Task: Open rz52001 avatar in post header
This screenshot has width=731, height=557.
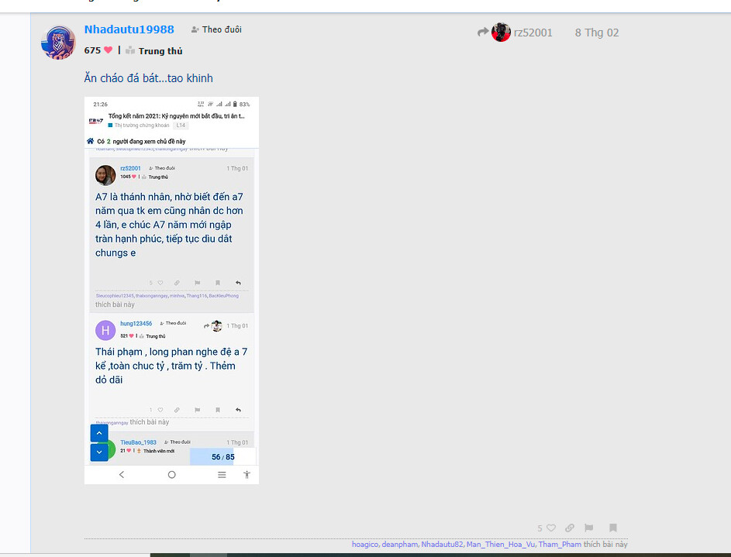Action: [x=502, y=32]
